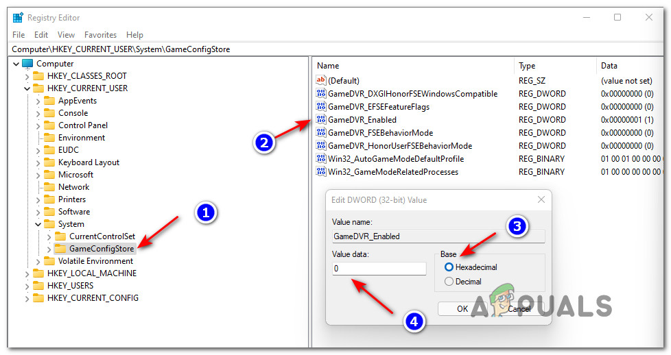The width and height of the screenshot is (671, 355).
Task: Expand the AppEvents key
Action: [x=38, y=101]
